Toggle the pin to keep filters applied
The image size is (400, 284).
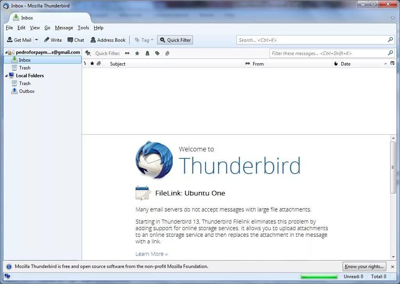click(88, 53)
